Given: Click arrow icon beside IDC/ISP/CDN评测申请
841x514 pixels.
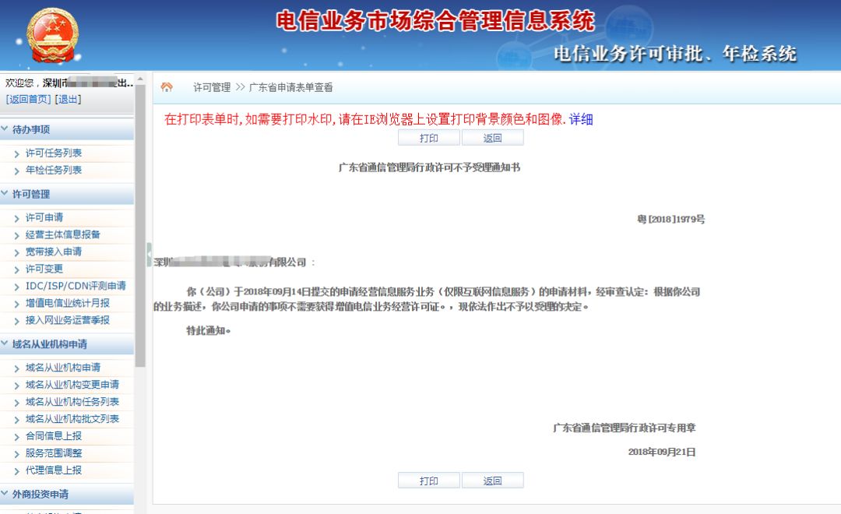Looking at the screenshot, I should pyautogui.click(x=16, y=287).
